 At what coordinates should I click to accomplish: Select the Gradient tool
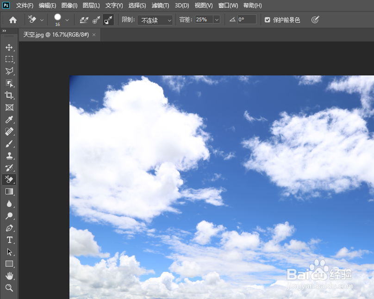click(x=9, y=192)
